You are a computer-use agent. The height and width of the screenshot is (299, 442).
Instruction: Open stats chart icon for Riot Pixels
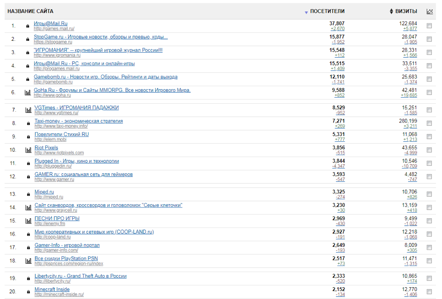tap(28, 150)
